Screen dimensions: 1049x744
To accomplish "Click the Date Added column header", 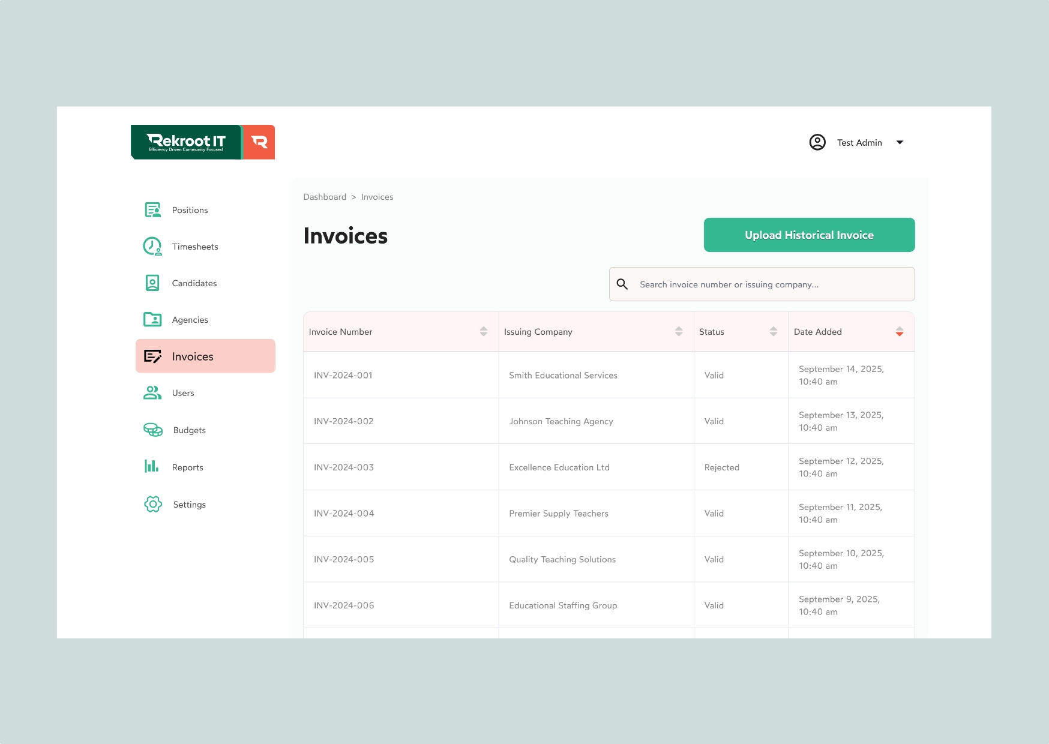I will point(852,332).
